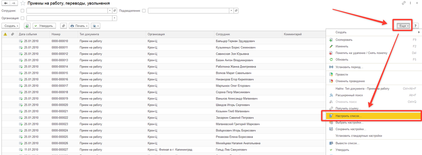The height and width of the screenshot is (155, 422).
Task: Click the green copy-document toolbar icon
Action: tap(27, 26)
